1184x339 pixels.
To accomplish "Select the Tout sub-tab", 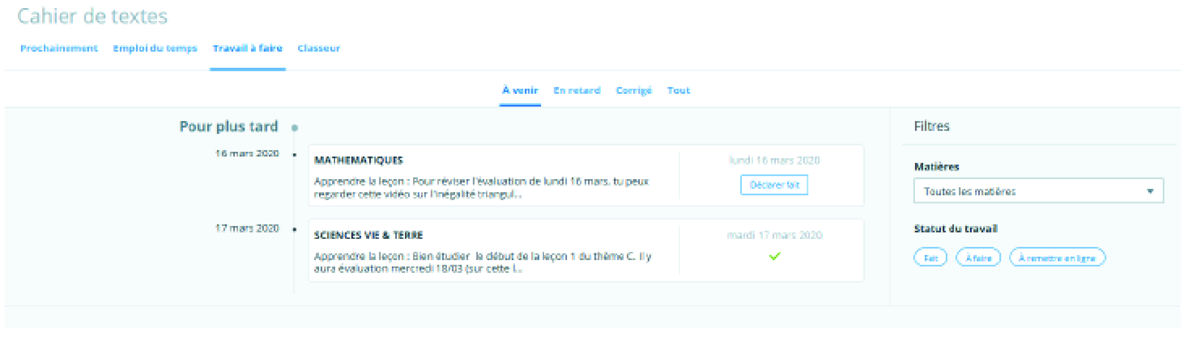I will (678, 90).
